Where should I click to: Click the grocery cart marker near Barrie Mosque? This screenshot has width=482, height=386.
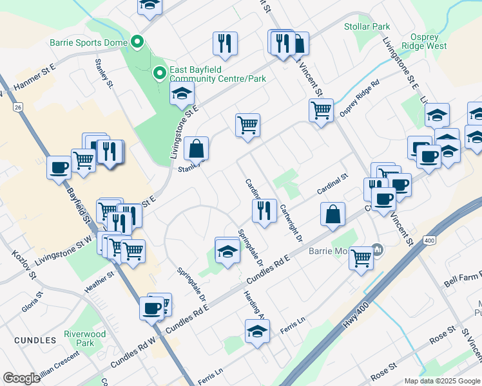[x=361, y=261]
